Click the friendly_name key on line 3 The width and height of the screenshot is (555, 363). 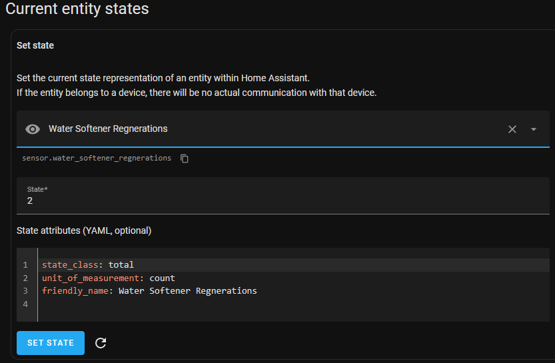tap(75, 291)
